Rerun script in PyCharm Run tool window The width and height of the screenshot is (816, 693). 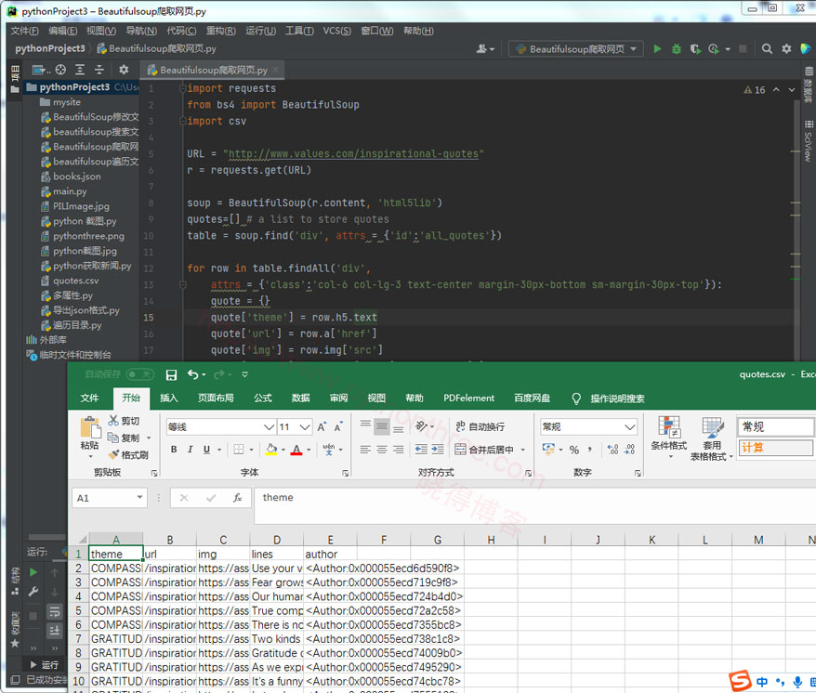tap(33, 572)
